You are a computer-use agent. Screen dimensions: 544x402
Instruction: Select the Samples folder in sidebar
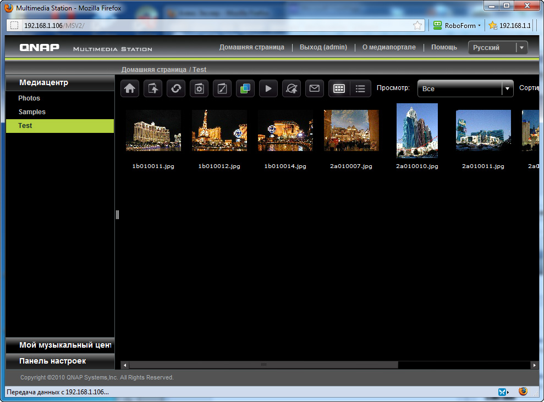(x=32, y=112)
